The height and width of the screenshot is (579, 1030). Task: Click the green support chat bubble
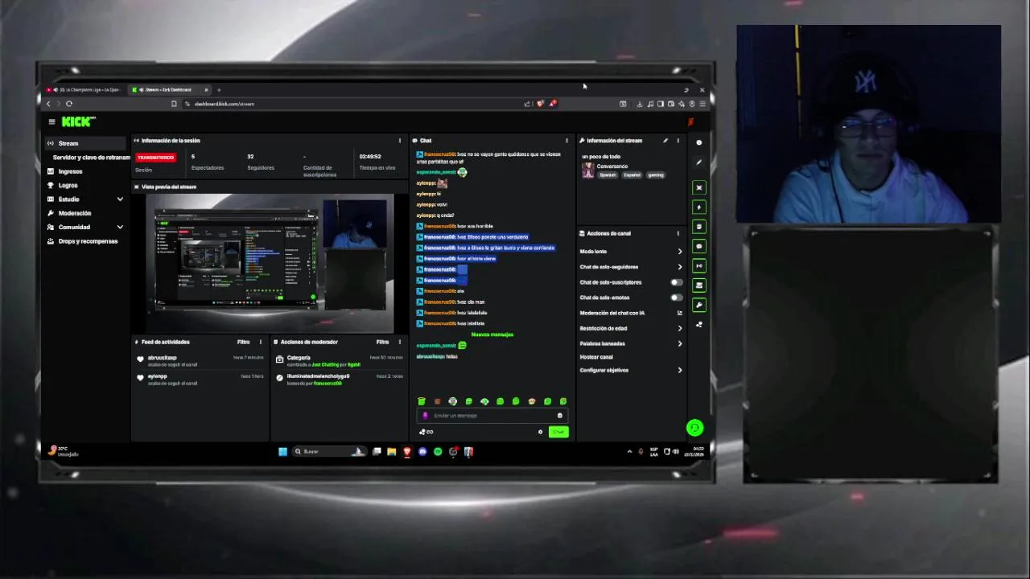point(694,428)
